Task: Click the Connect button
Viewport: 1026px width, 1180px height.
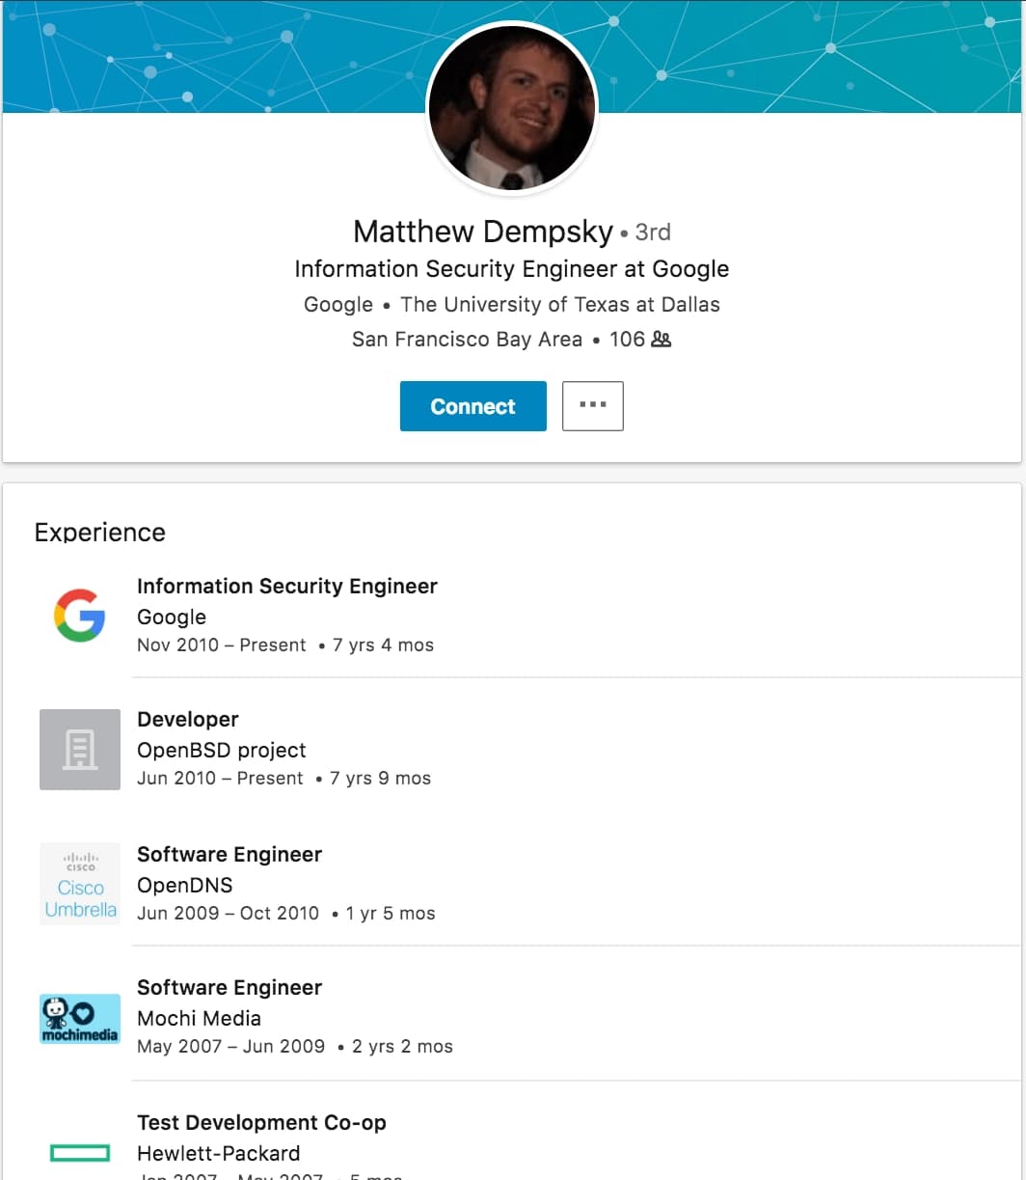Action: coord(472,405)
